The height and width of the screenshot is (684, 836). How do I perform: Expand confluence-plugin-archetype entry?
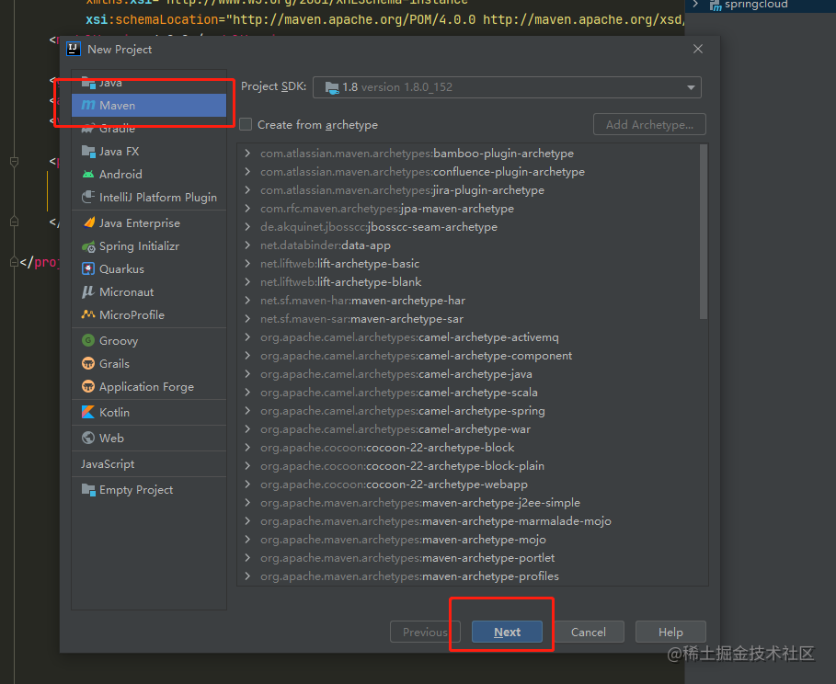pos(247,172)
